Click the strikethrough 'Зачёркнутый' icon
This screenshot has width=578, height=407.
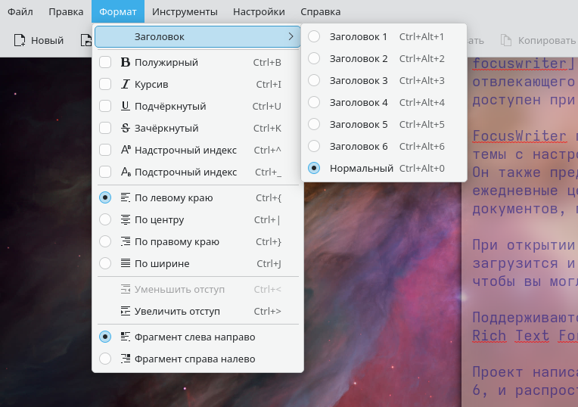tap(126, 129)
